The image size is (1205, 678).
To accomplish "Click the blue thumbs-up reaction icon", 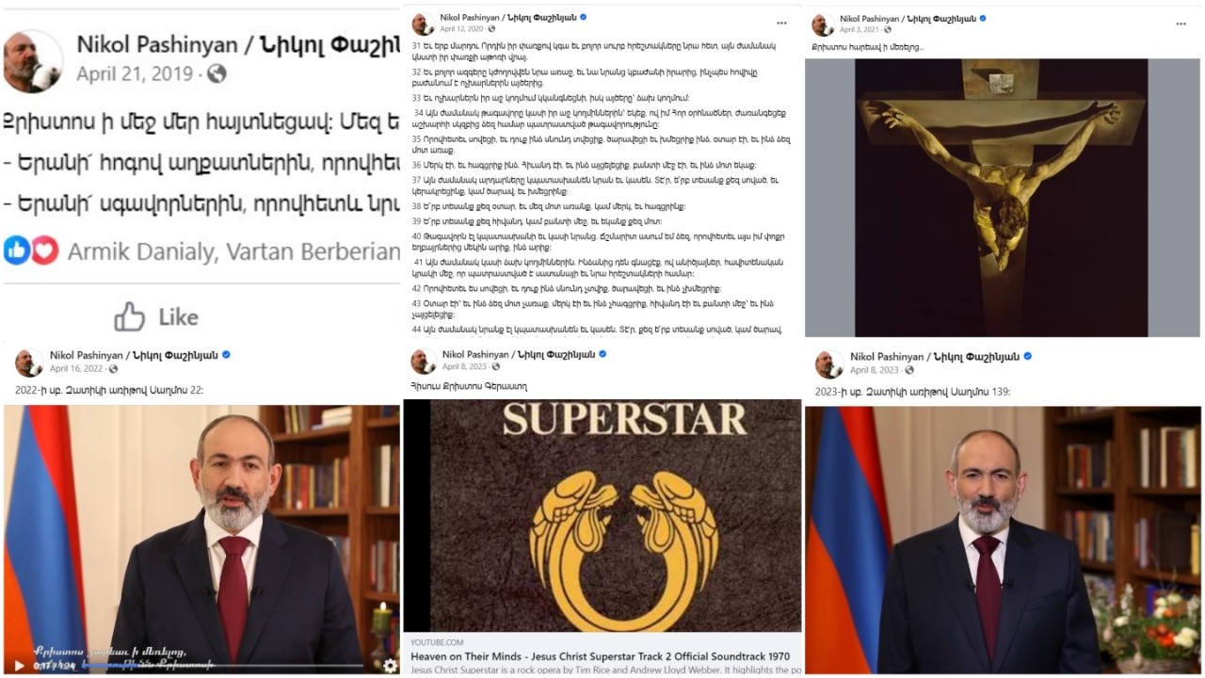I will point(17,250).
